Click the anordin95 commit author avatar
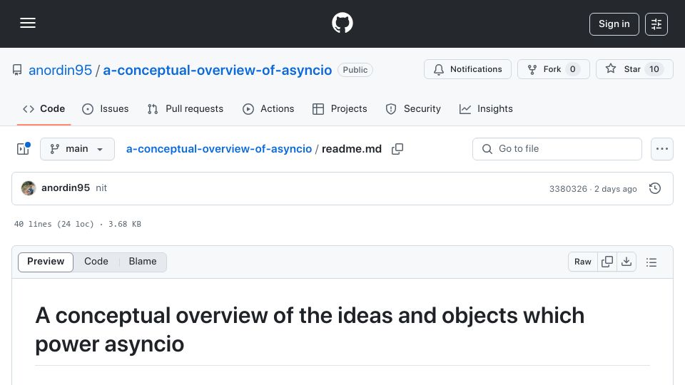The height and width of the screenshot is (385, 685). [29, 188]
